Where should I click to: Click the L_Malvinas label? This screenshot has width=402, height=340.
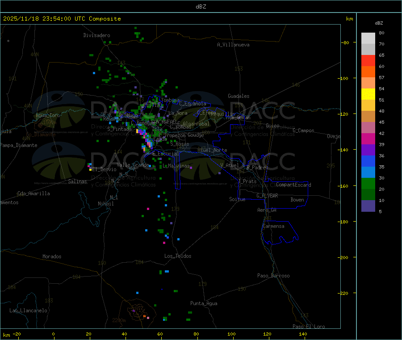176,166
